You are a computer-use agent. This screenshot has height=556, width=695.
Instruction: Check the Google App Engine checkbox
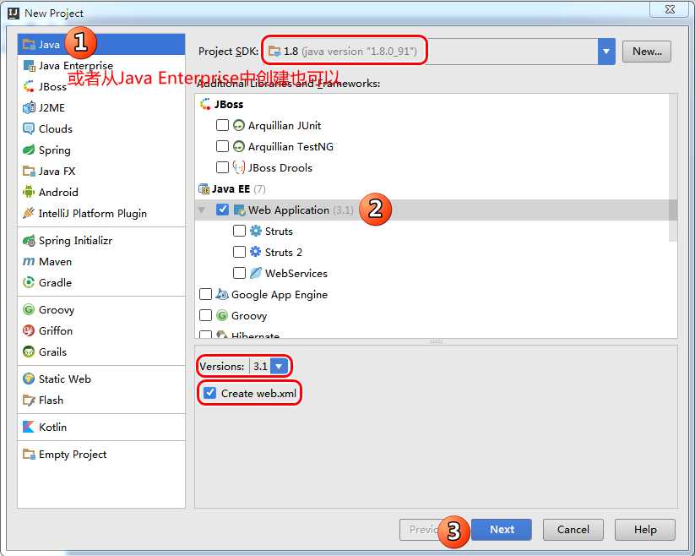point(206,294)
